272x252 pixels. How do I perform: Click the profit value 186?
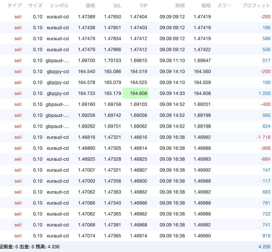(266, 28)
